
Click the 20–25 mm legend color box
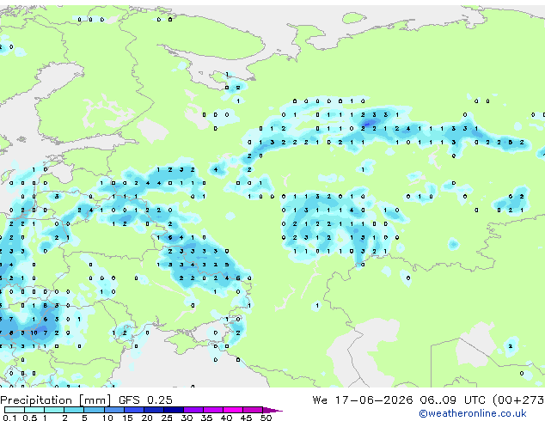(153, 410)
